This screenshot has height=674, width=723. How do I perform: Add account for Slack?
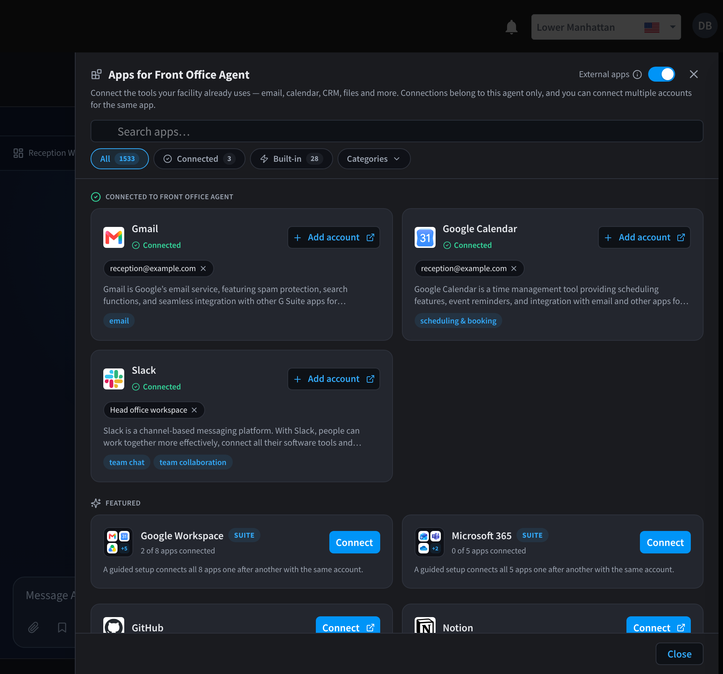point(334,379)
